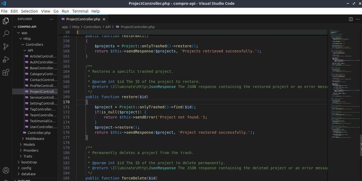362x181 pixels.
Task: Open the Selection menu
Action: coord(29,11)
